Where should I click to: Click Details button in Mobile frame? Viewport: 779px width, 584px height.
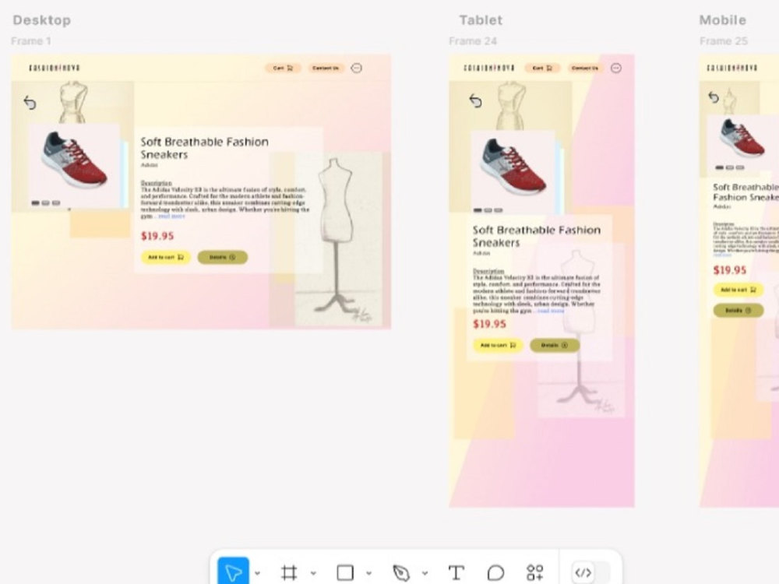click(x=738, y=311)
